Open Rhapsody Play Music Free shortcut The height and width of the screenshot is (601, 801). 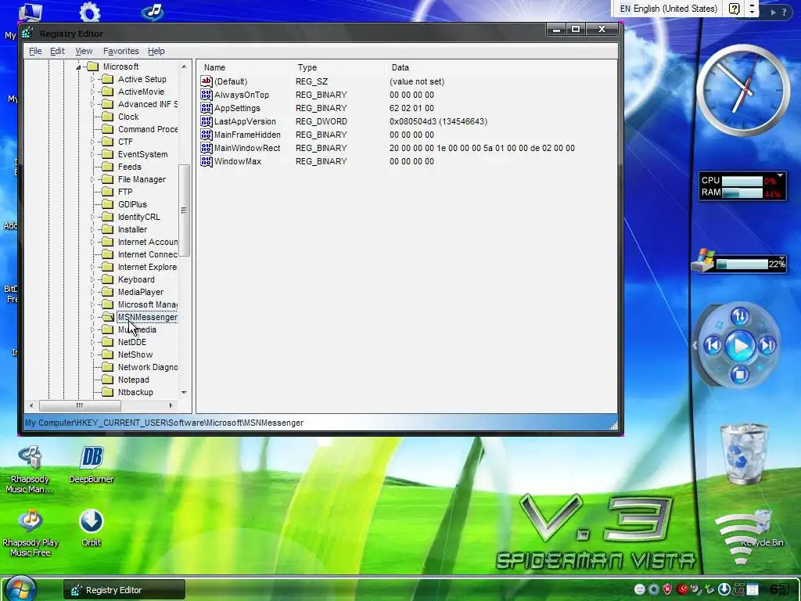[x=31, y=532]
